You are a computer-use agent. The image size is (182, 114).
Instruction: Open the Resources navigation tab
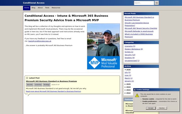[x=56, y=8]
